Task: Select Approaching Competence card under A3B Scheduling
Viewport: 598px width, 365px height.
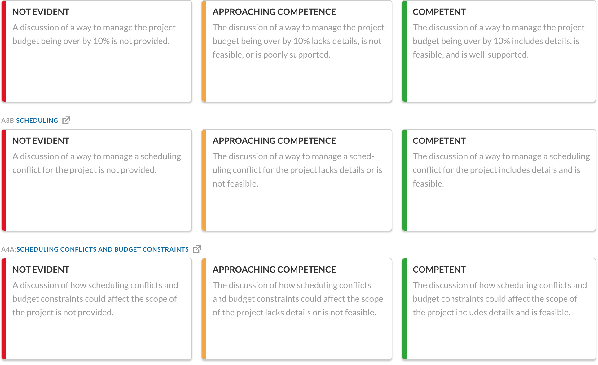Action: [x=297, y=180]
